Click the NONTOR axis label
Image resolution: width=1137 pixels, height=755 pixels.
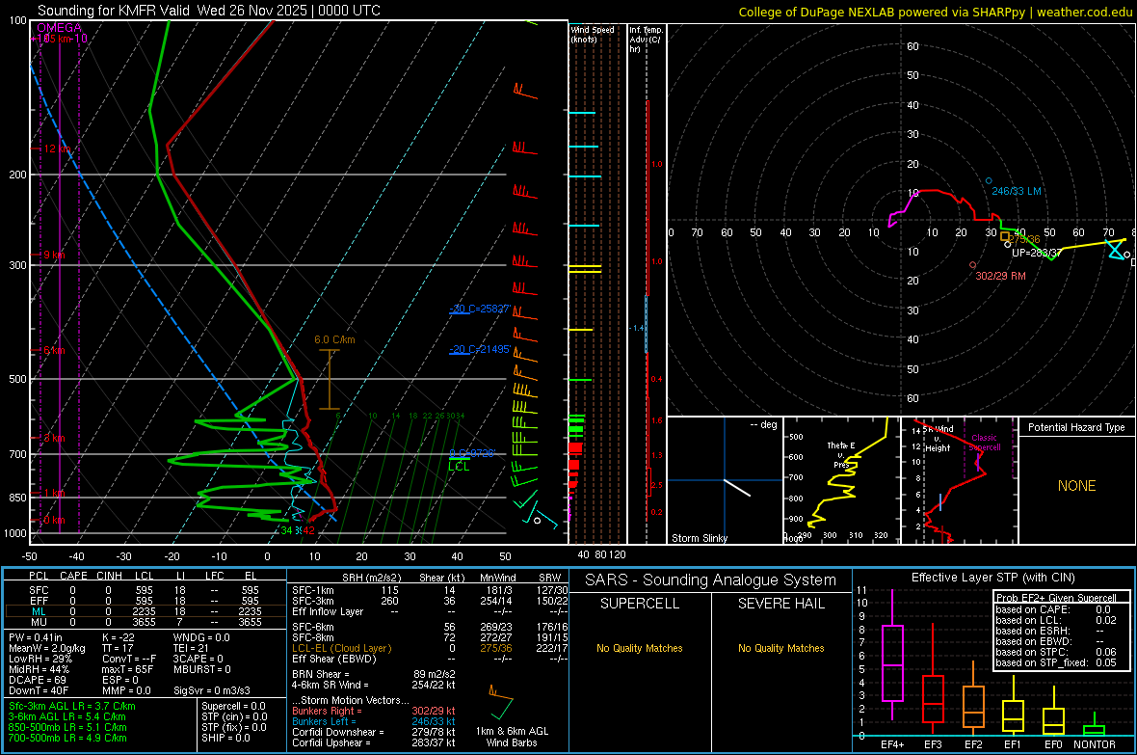pyautogui.click(x=1095, y=744)
